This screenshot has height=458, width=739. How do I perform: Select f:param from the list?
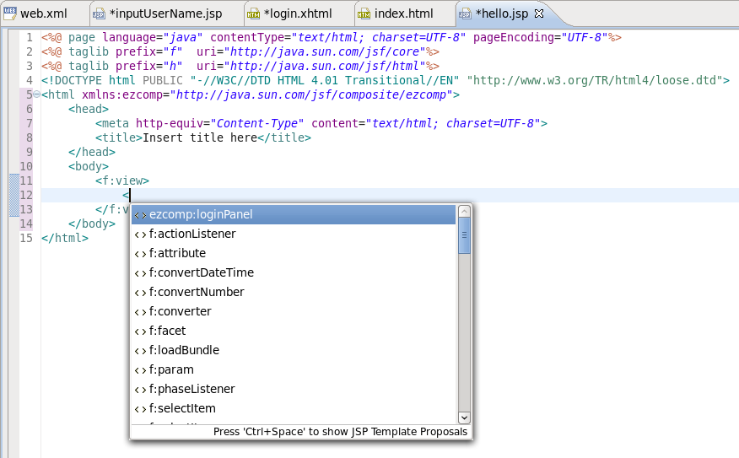click(x=293, y=369)
